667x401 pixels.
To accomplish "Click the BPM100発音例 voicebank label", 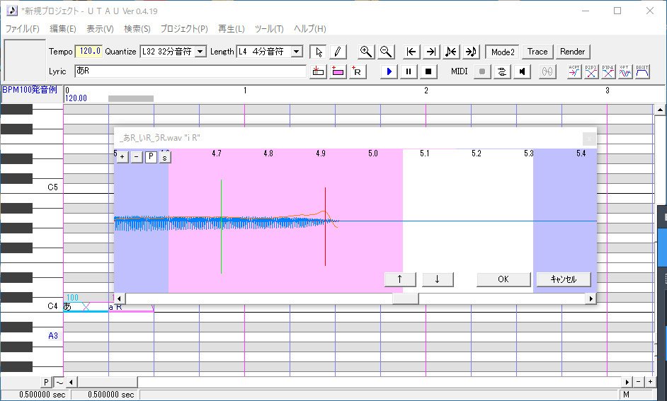I will pos(30,90).
